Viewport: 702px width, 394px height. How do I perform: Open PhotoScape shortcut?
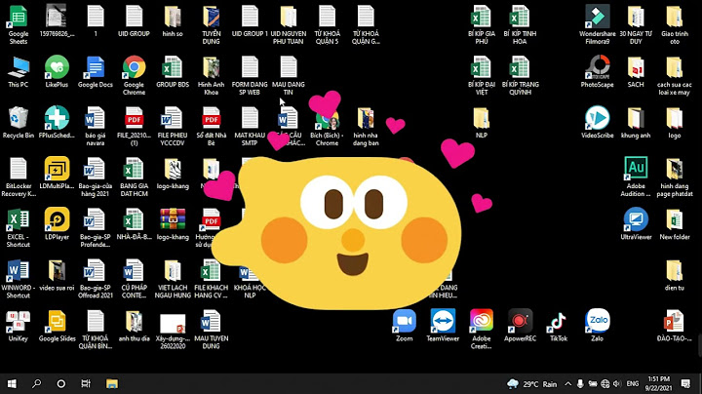(x=598, y=72)
